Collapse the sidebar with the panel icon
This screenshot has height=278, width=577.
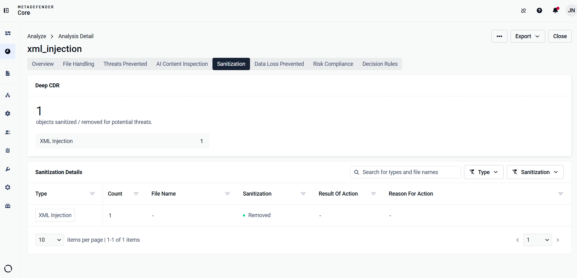(x=6, y=10)
